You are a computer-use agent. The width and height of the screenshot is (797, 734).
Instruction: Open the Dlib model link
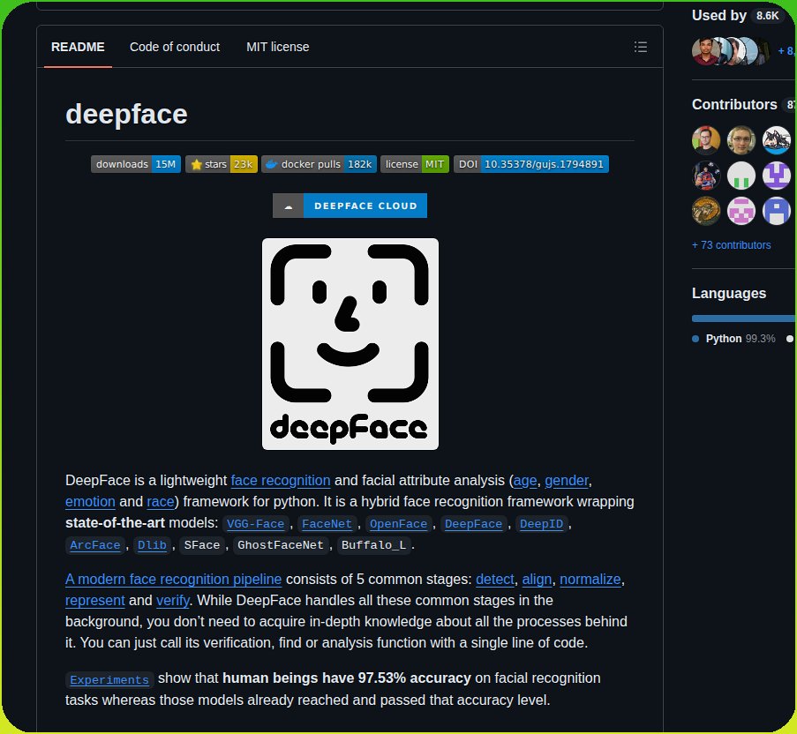point(152,545)
